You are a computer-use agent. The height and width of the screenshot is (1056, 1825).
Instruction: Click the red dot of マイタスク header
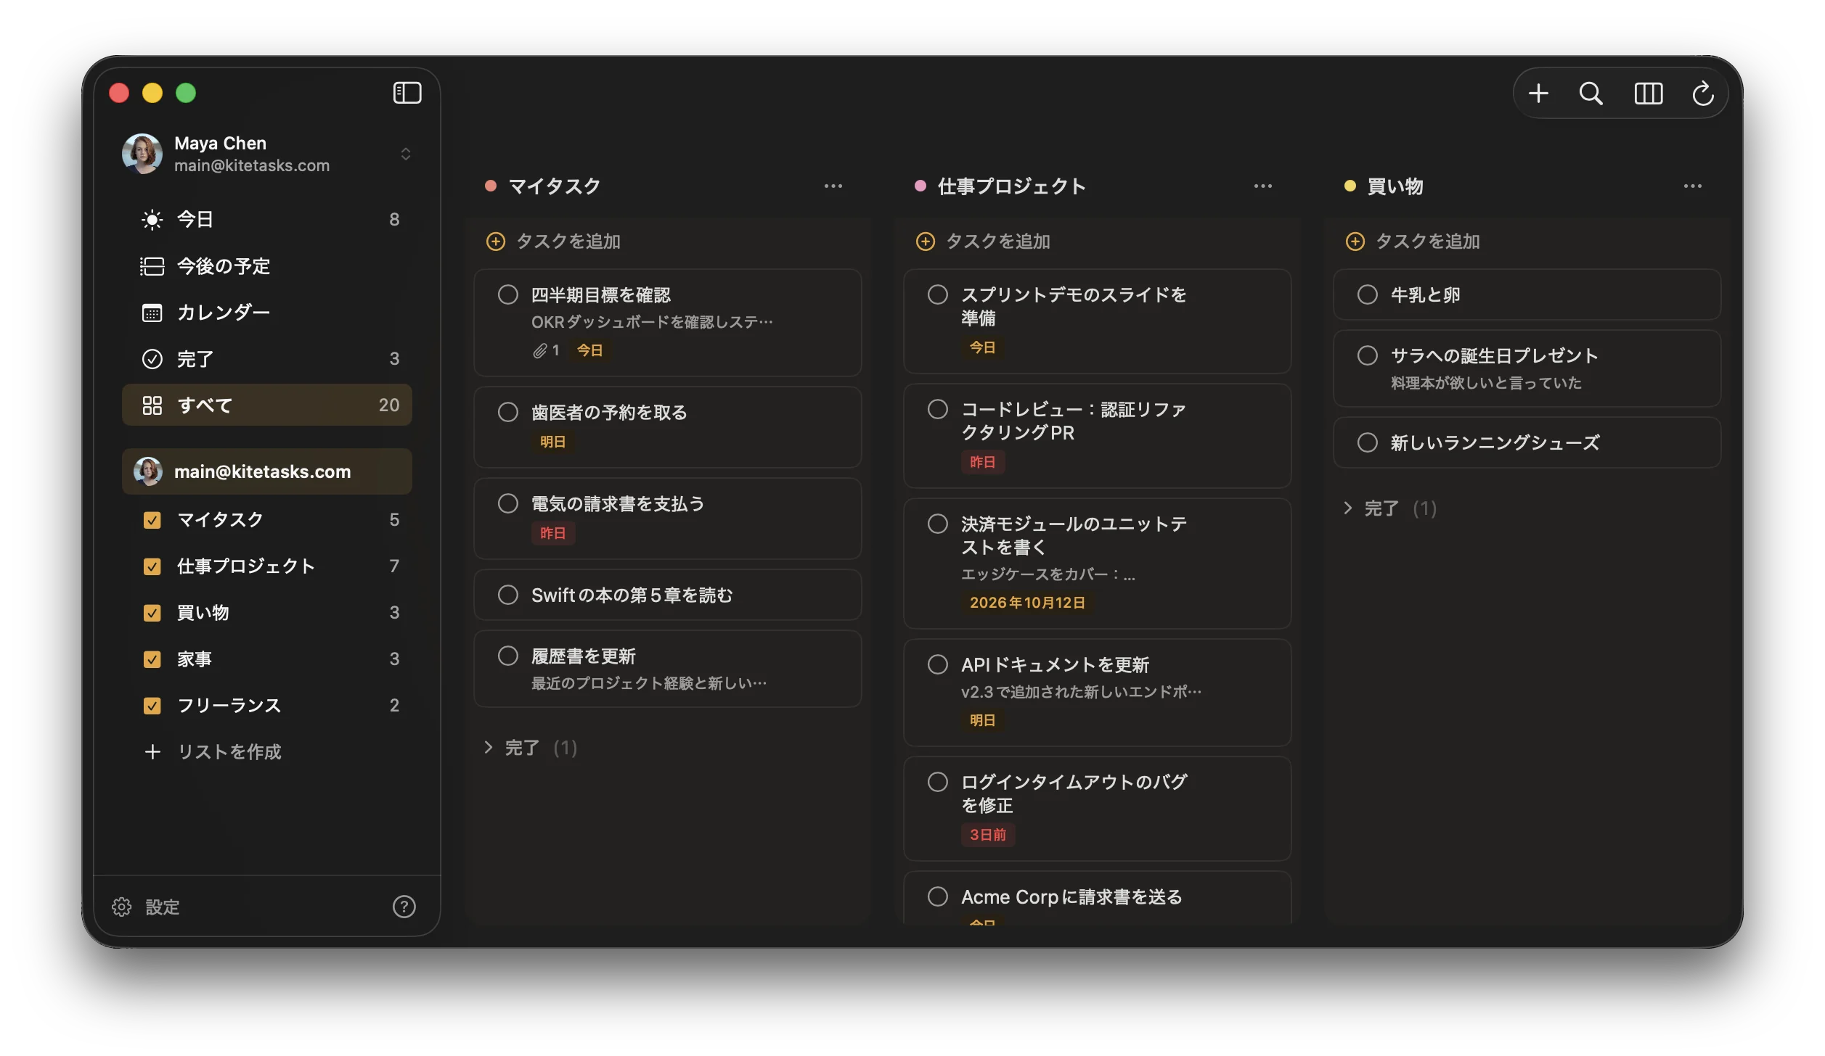coord(491,186)
